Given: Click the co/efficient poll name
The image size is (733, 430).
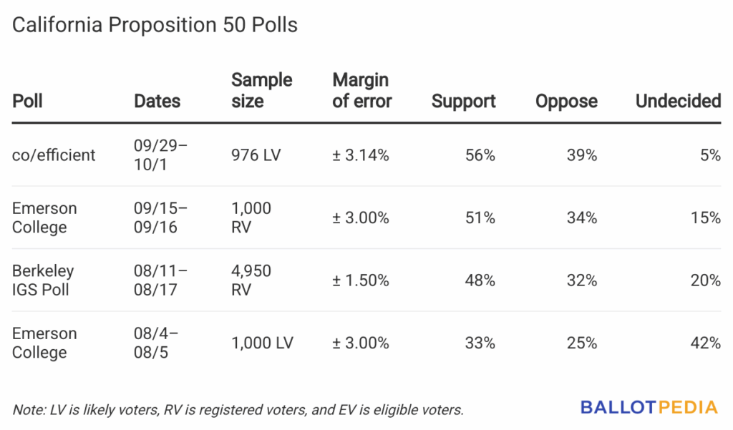Looking at the screenshot, I should pyautogui.click(x=54, y=155).
